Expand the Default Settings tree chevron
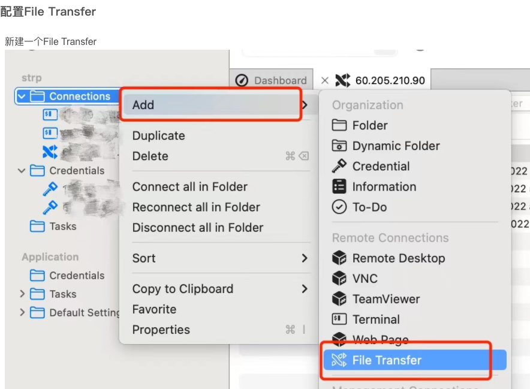 pos(22,313)
